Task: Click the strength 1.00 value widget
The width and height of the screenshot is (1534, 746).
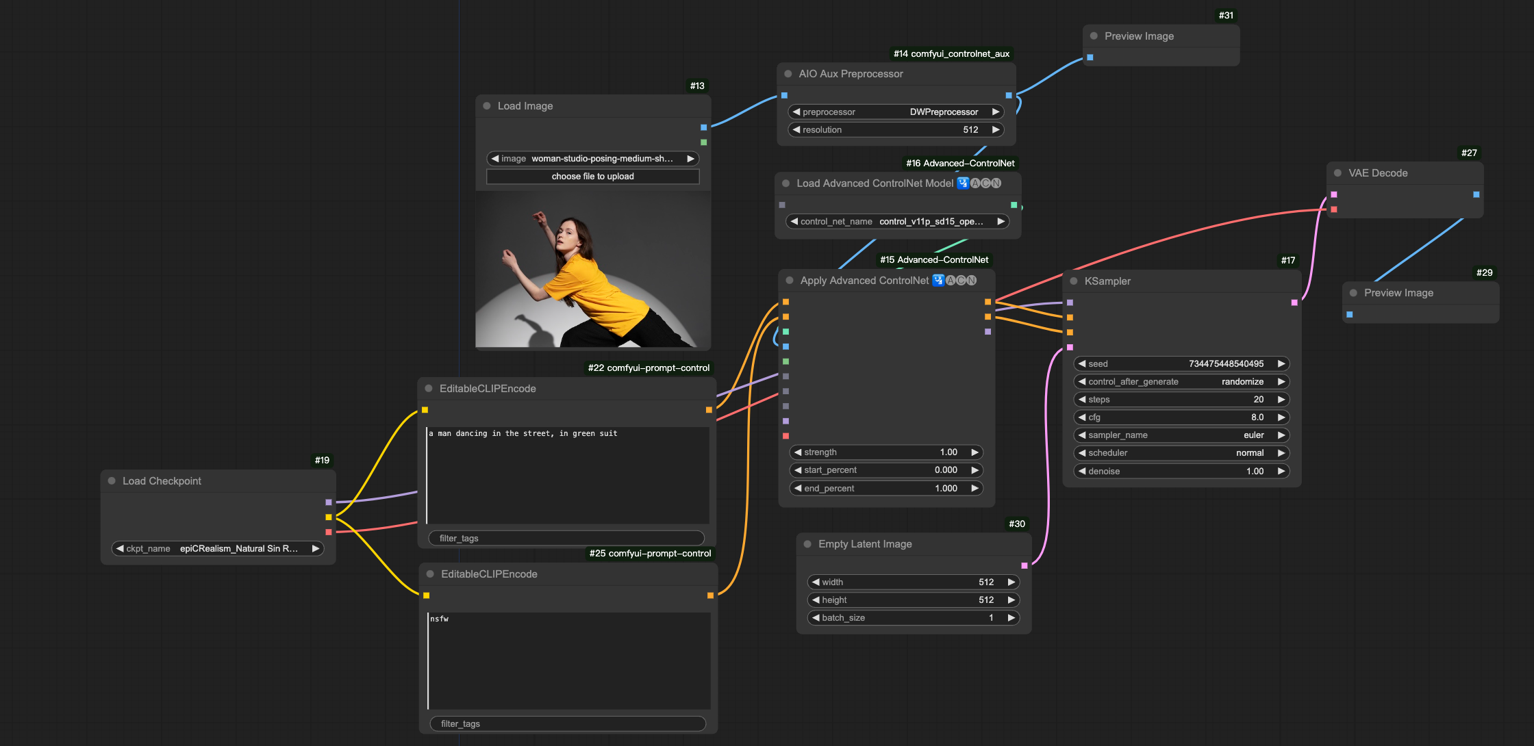Action: click(887, 452)
